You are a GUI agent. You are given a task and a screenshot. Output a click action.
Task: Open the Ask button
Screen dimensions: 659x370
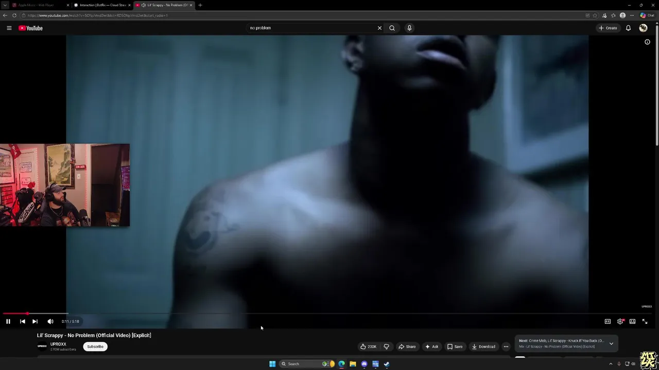[431, 346]
